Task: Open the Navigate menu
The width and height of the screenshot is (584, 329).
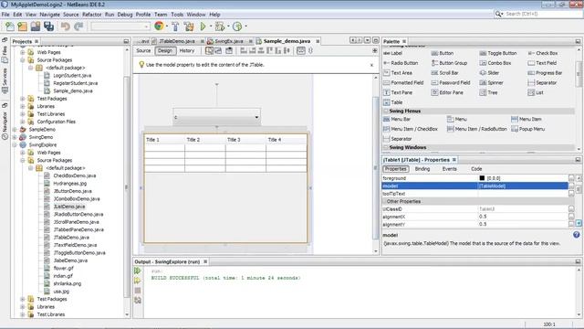Action: click(x=49, y=15)
